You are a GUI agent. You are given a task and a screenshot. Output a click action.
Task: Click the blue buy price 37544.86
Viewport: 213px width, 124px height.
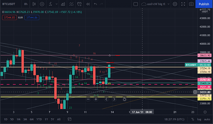(32, 18)
